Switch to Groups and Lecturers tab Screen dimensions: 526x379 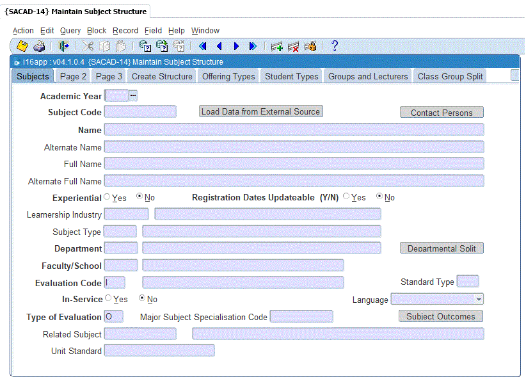[368, 76]
